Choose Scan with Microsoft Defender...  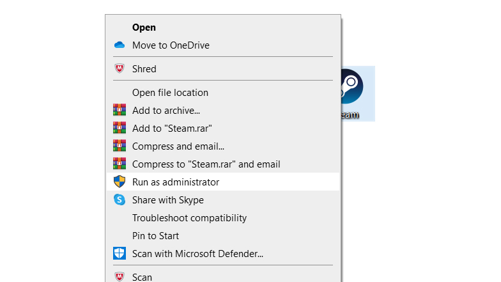tap(223, 253)
